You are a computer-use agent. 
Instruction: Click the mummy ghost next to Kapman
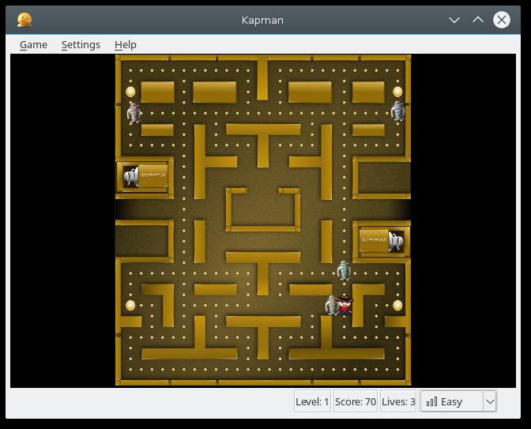tap(331, 306)
